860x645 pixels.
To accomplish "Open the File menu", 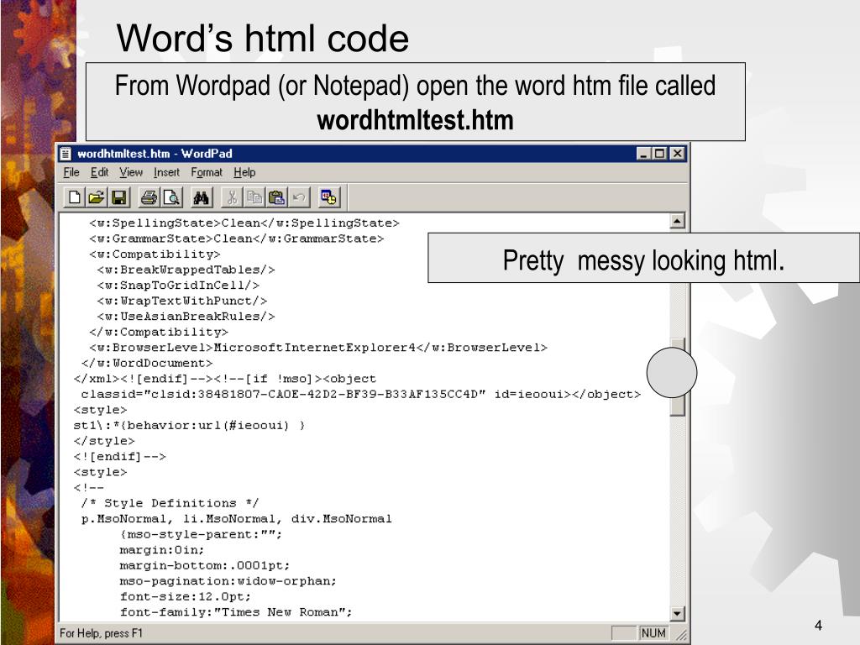I will tap(71, 172).
